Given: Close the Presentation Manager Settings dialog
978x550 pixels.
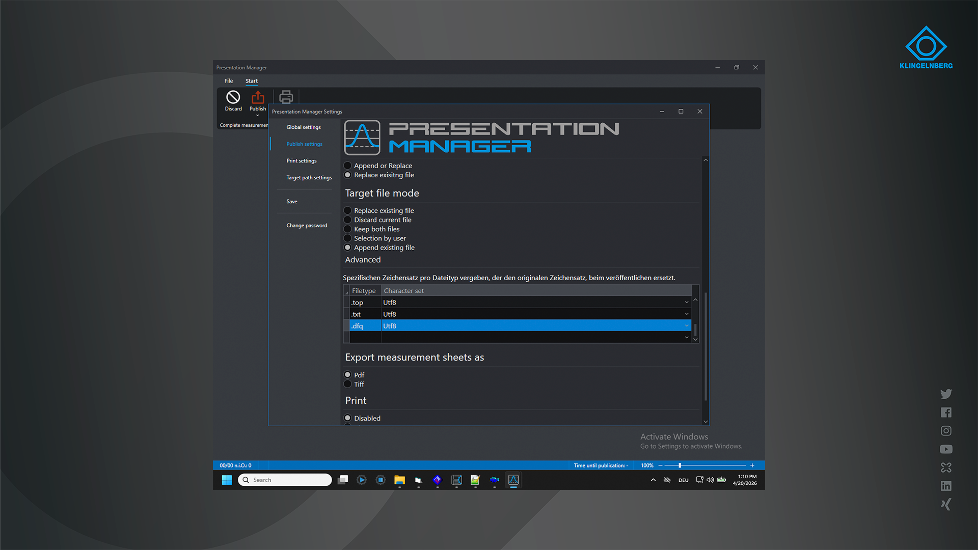Looking at the screenshot, I should 700,112.
